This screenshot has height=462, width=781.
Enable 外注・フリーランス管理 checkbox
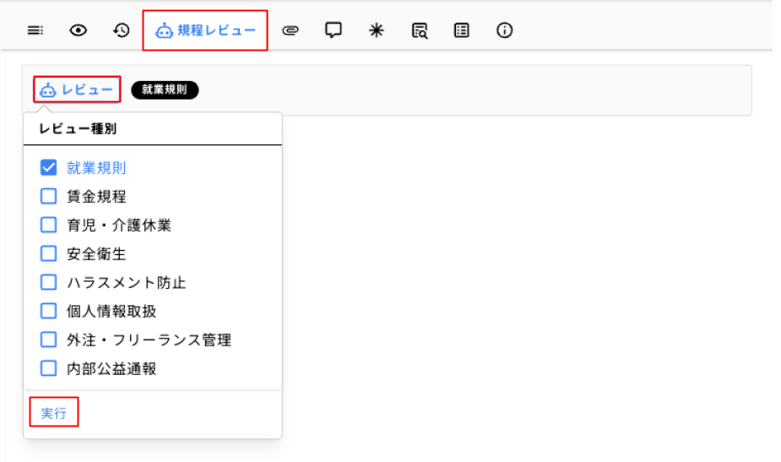pyautogui.click(x=49, y=340)
